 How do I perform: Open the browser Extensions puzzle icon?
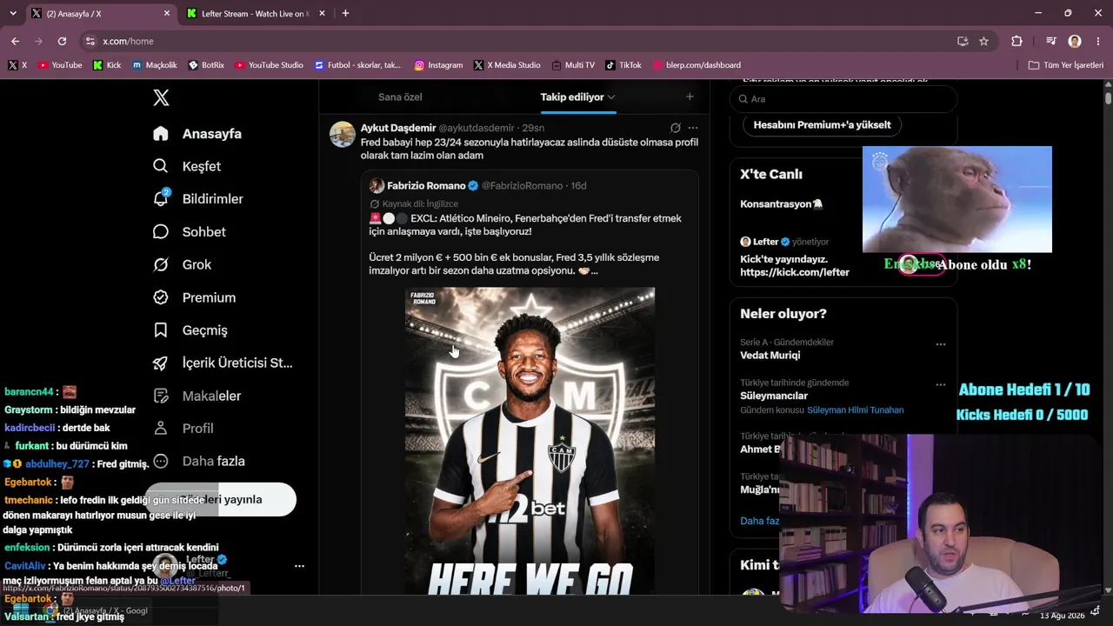pyautogui.click(x=1016, y=41)
